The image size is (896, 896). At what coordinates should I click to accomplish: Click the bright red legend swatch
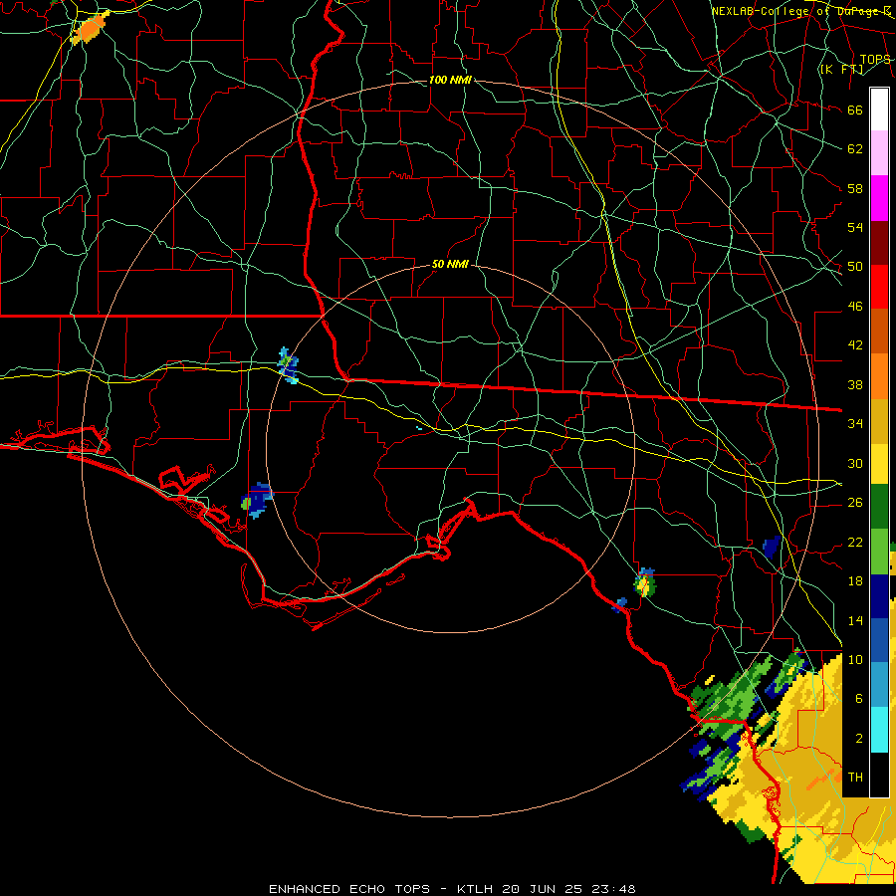point(879,287)
